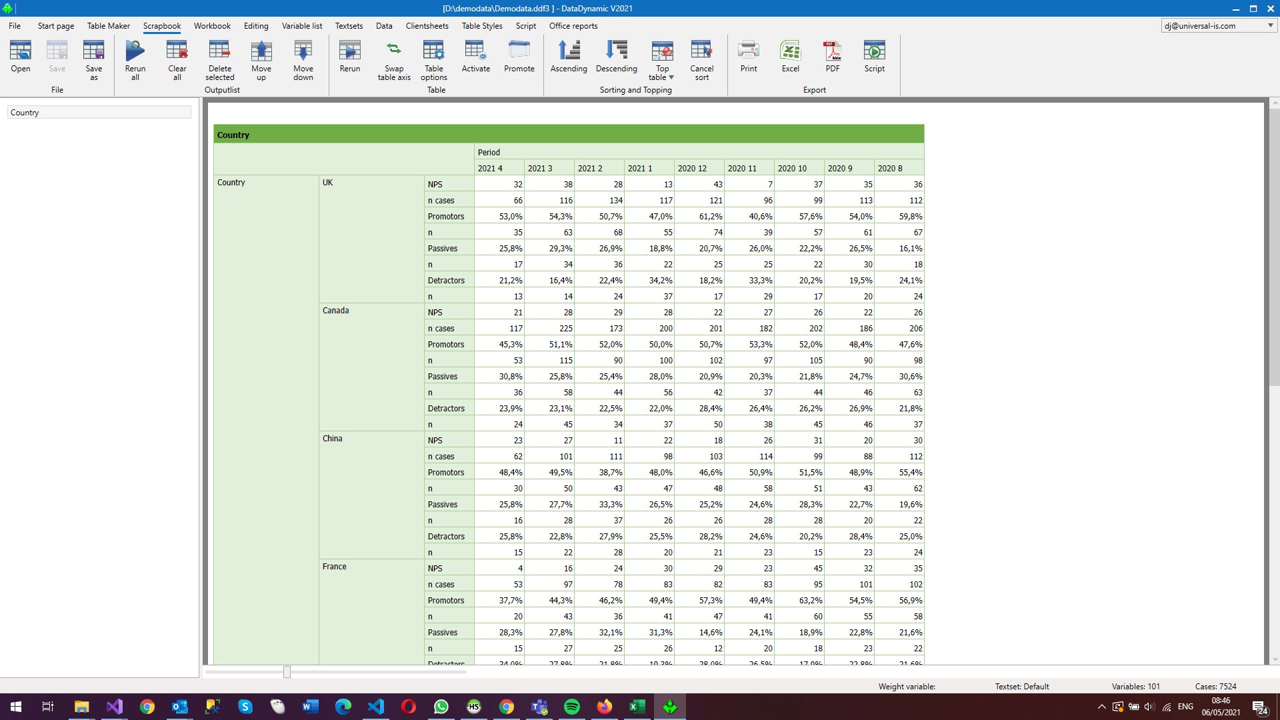Screen dimensions: 1280x720
Task: Click the zoom slider handle
Action: coord(287,672)
